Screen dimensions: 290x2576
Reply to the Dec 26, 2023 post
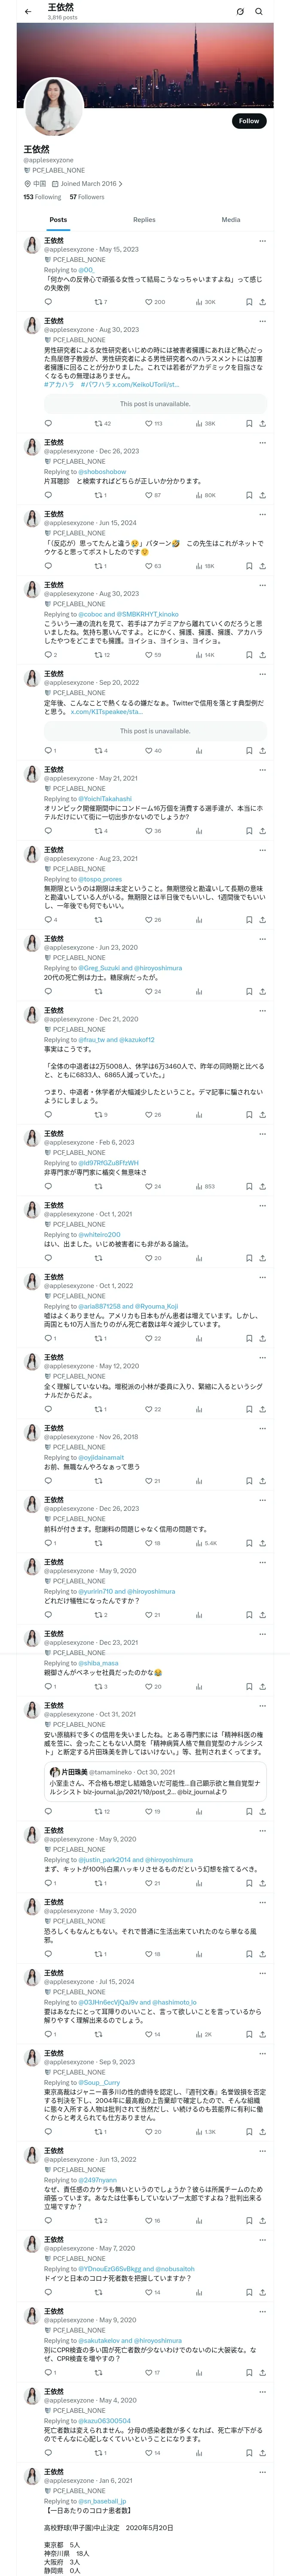click(48, 494)
